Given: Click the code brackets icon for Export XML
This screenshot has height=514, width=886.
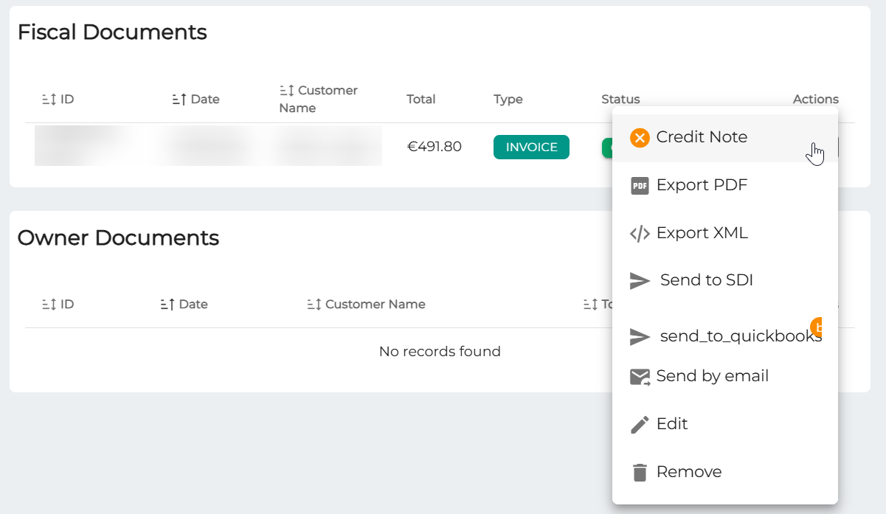Looking at the screenshot, I should [639, 232].
